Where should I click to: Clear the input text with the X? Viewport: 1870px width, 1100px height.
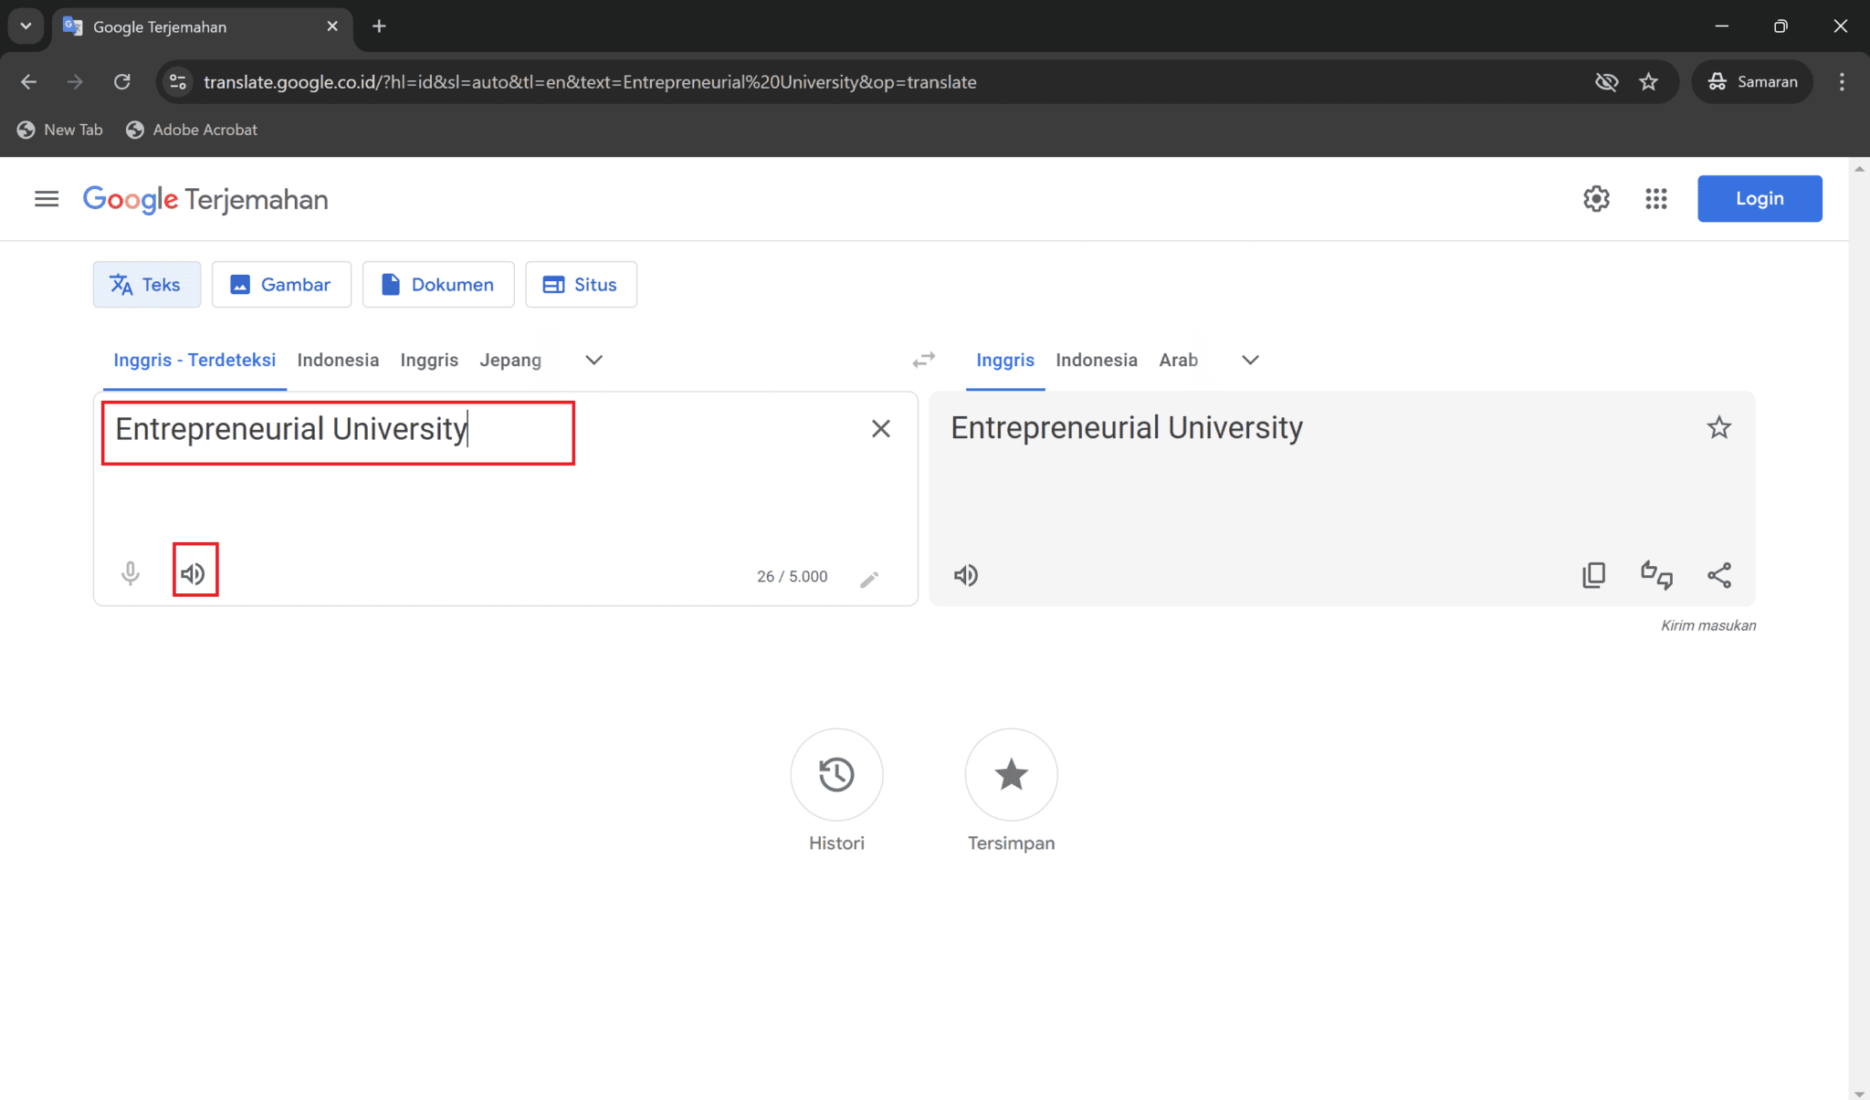tap(881, 428)
